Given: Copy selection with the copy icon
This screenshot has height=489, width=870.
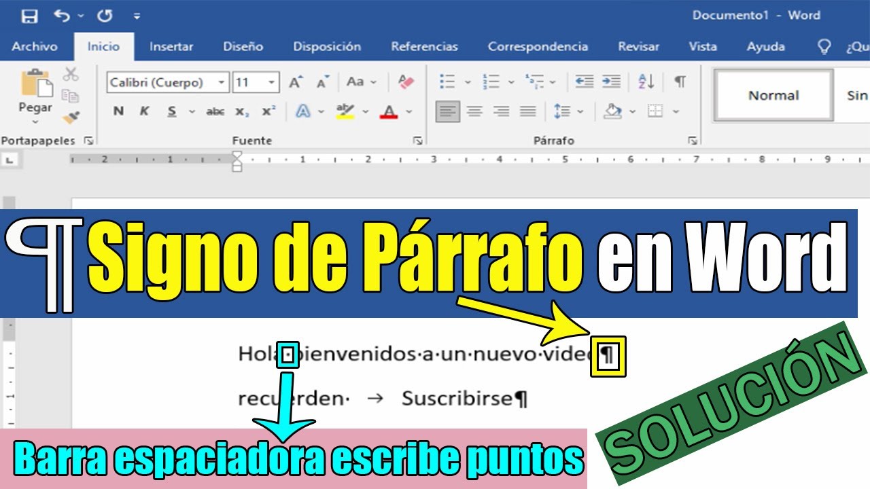Looking at the screenshot, I should click(x=71, y=96).
